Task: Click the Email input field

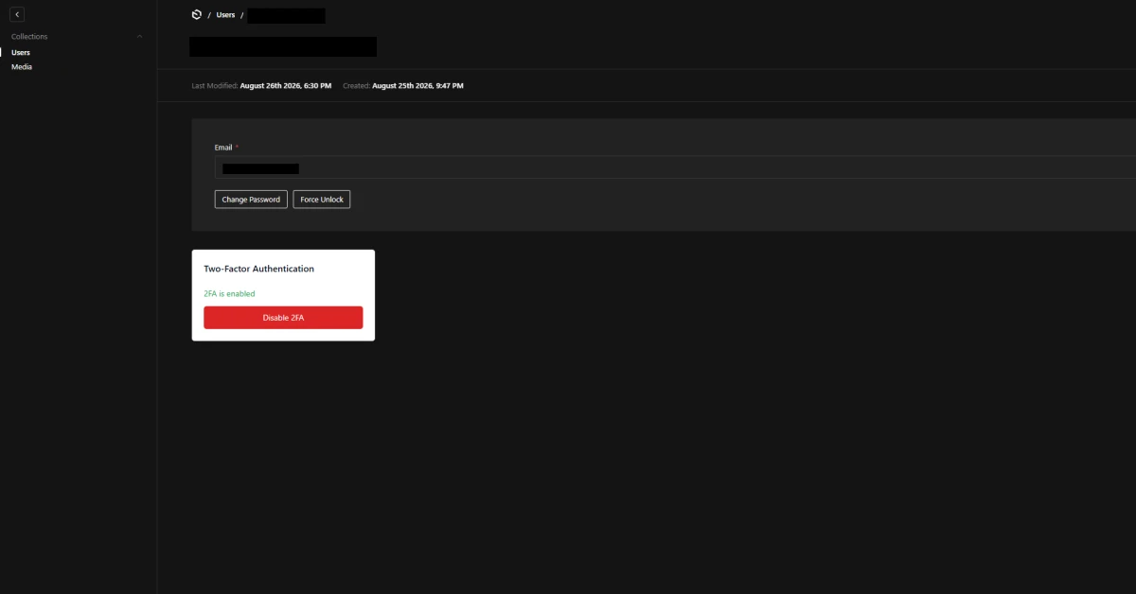Action: click(x=675, y=168)
